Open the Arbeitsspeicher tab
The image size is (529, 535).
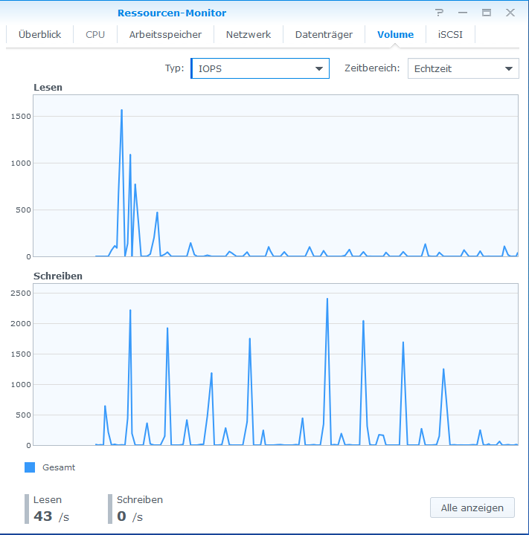pyautogui.click(x=165, y=34)
